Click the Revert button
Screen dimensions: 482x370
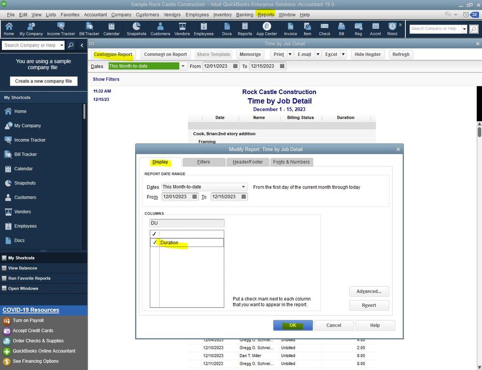pyautogui.click(x=369, y=305)
